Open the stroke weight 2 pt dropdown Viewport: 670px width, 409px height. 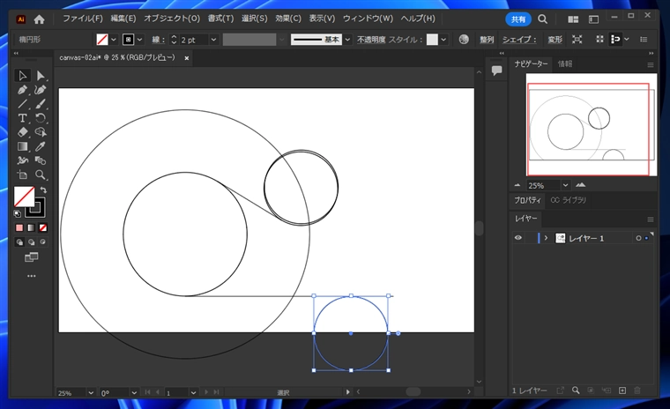213,40
